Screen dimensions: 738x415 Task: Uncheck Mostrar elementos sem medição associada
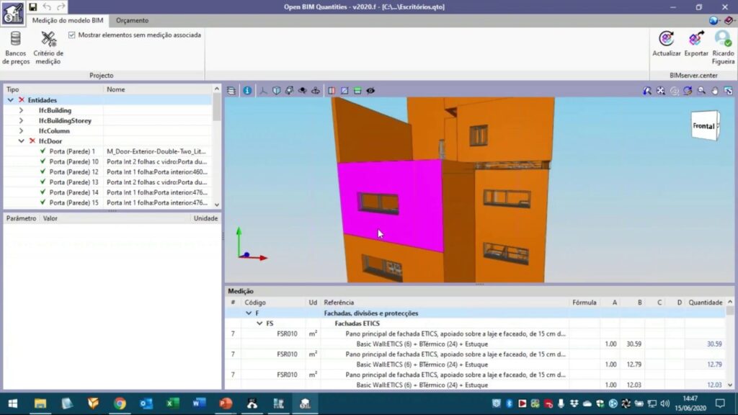point(72,35)
